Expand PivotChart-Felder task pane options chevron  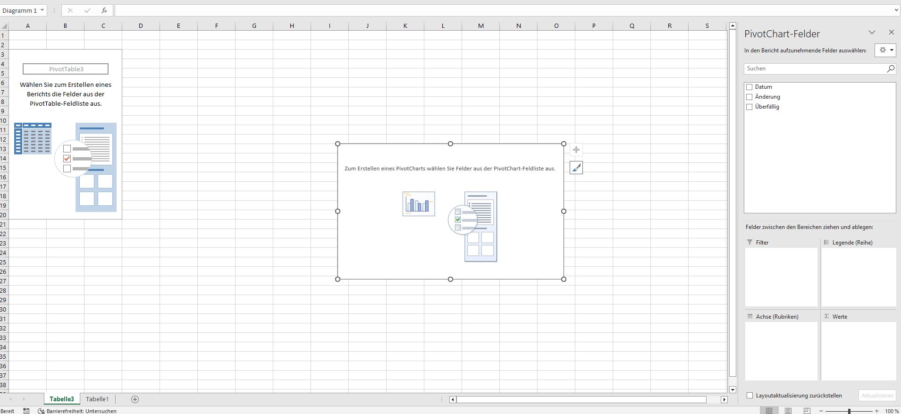coord(872,33)
